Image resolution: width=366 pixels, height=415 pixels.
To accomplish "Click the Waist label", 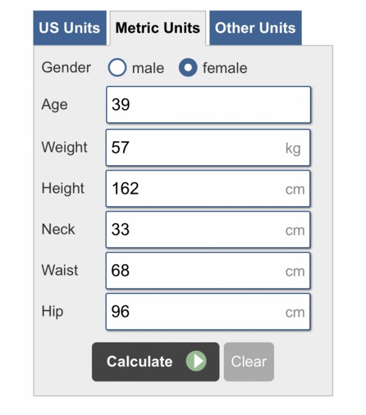I will (60, 270).
